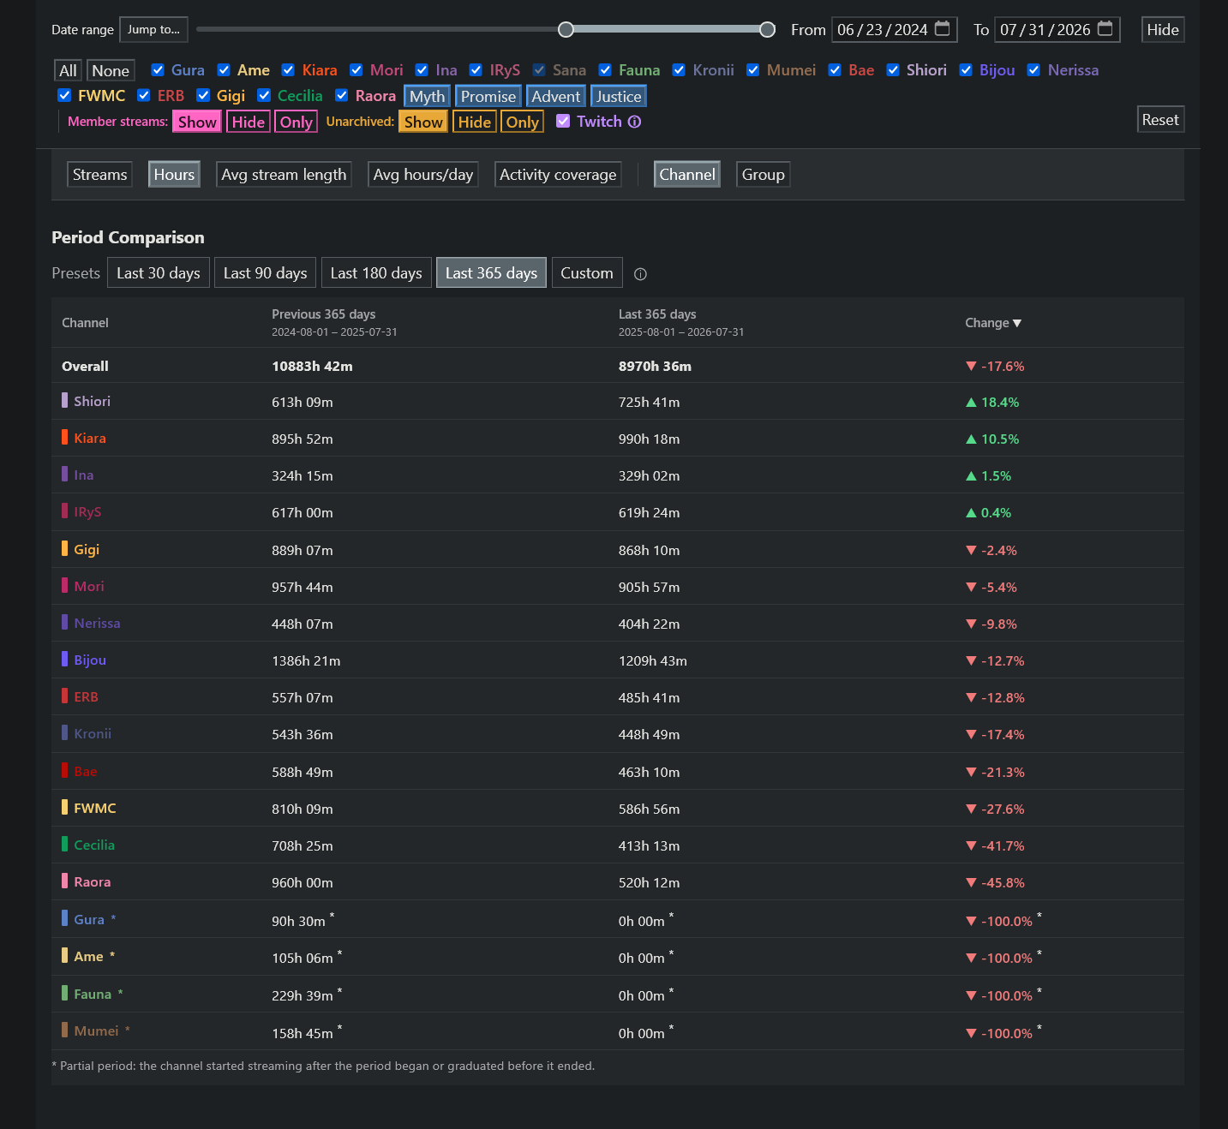The height and width of the screenshot is (1129, 1228).
Task: Select the Last 365 days preset
Action: [491, 273]
